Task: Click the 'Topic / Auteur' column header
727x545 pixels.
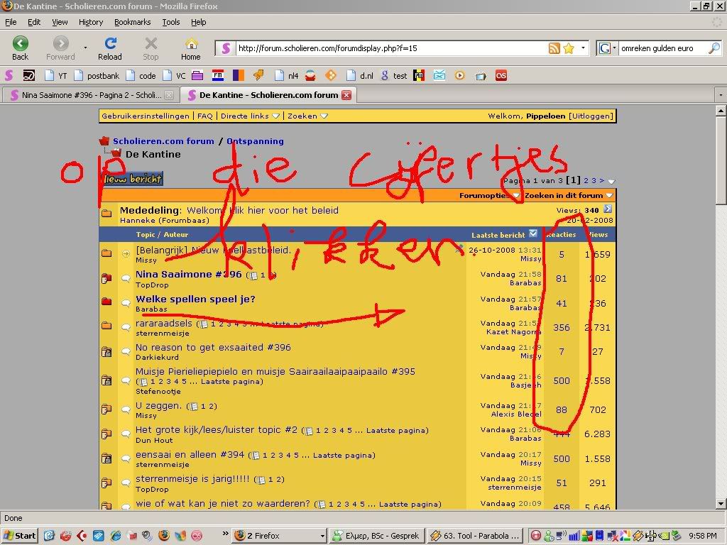Action: tap(162, 234)
